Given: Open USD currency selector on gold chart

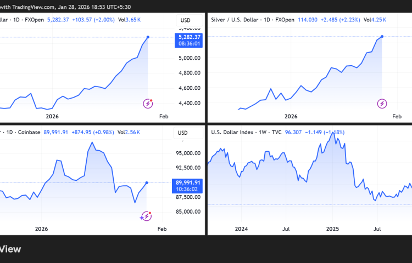Looking at the screenshot, I should click(x=185, y=20).
